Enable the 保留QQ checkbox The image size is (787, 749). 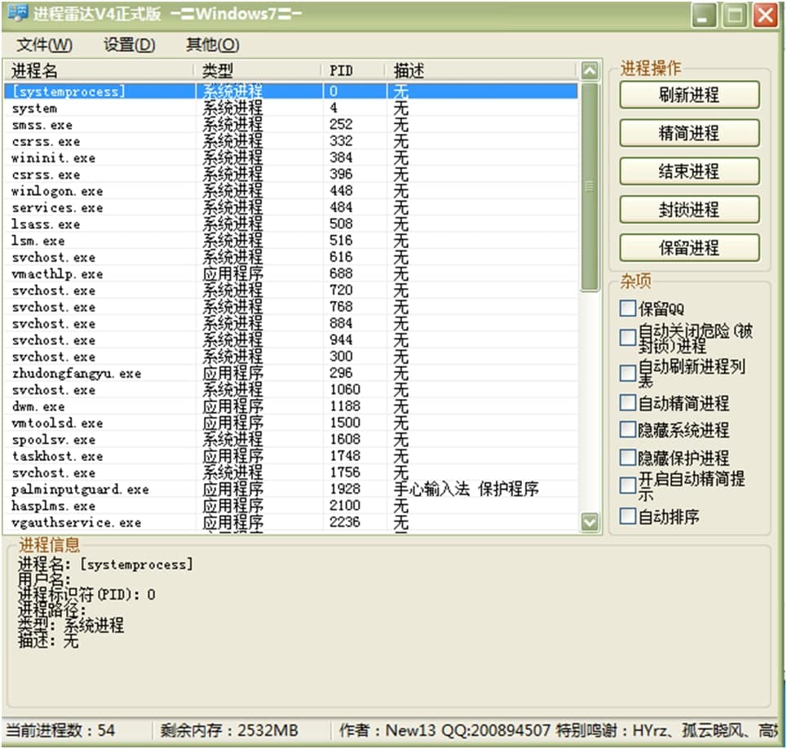point(627,308)
